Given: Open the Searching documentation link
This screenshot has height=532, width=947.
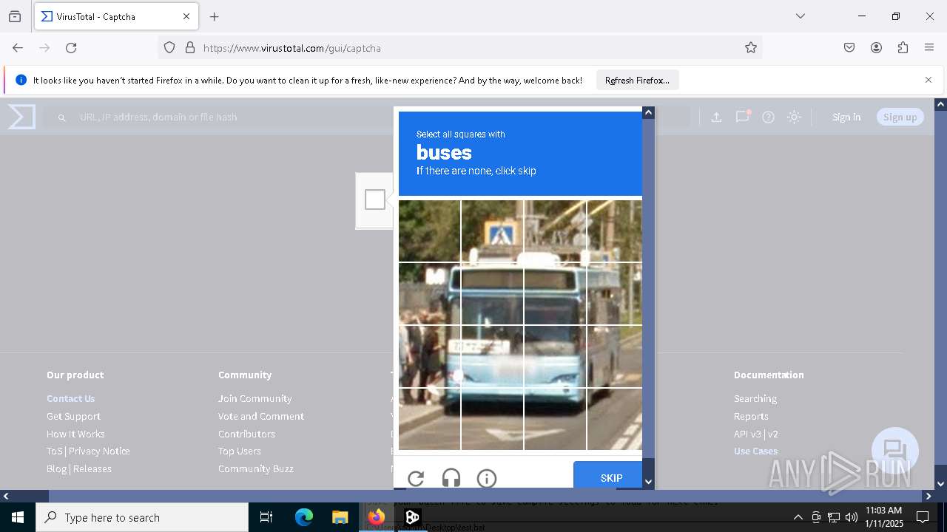Looking at the screenshot, I should pos(755,398).
